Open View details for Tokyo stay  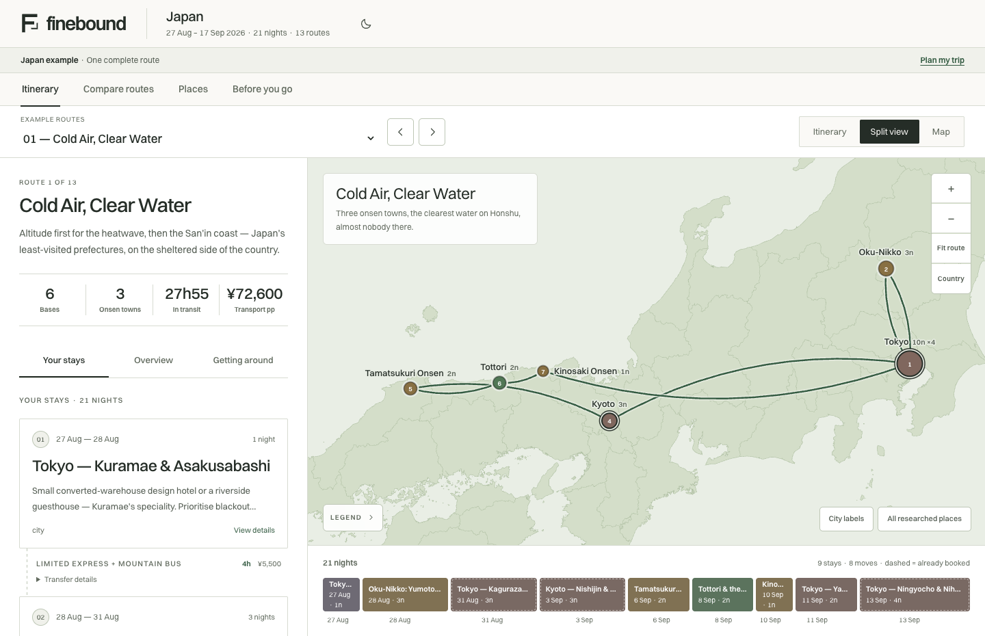[x=254, y=530]
